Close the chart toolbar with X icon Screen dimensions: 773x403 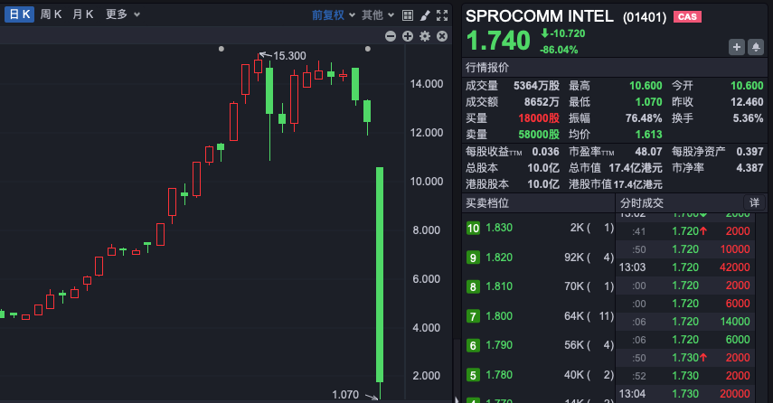pyautogui.click(x=441, y=36)
